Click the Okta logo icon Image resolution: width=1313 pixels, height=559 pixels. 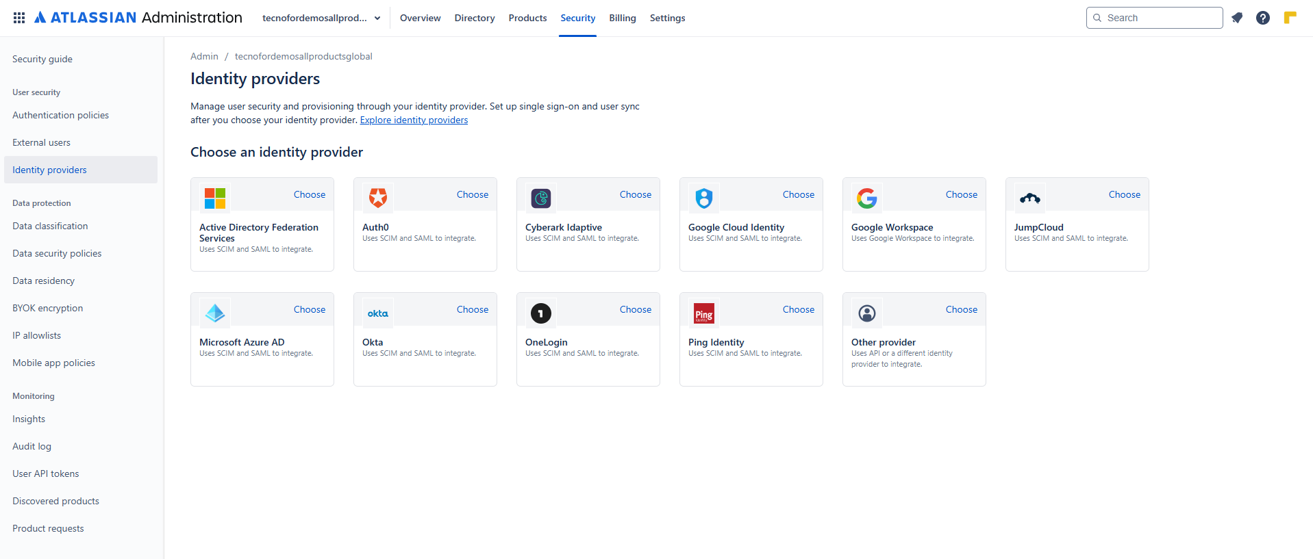pyautogui.click(x=378, y=313)
